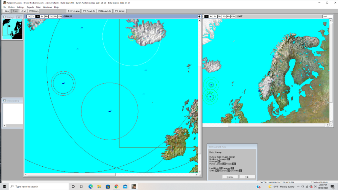Open the Lock box in Unit window
The height and width of the screenshot is (190, 338).
pyautogui.click(x=327, y=16)
